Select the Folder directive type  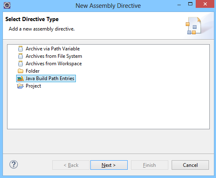(x=32, y=71)
